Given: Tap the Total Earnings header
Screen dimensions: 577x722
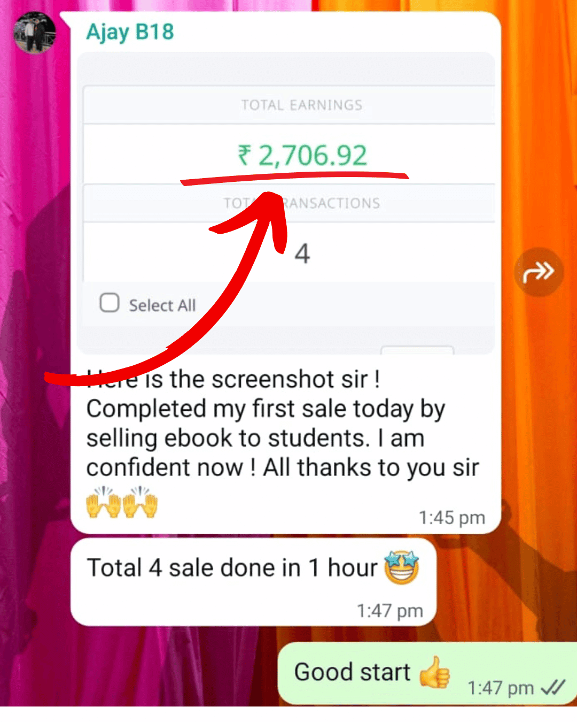Looking at the screenshot, I should coord(302,105).
